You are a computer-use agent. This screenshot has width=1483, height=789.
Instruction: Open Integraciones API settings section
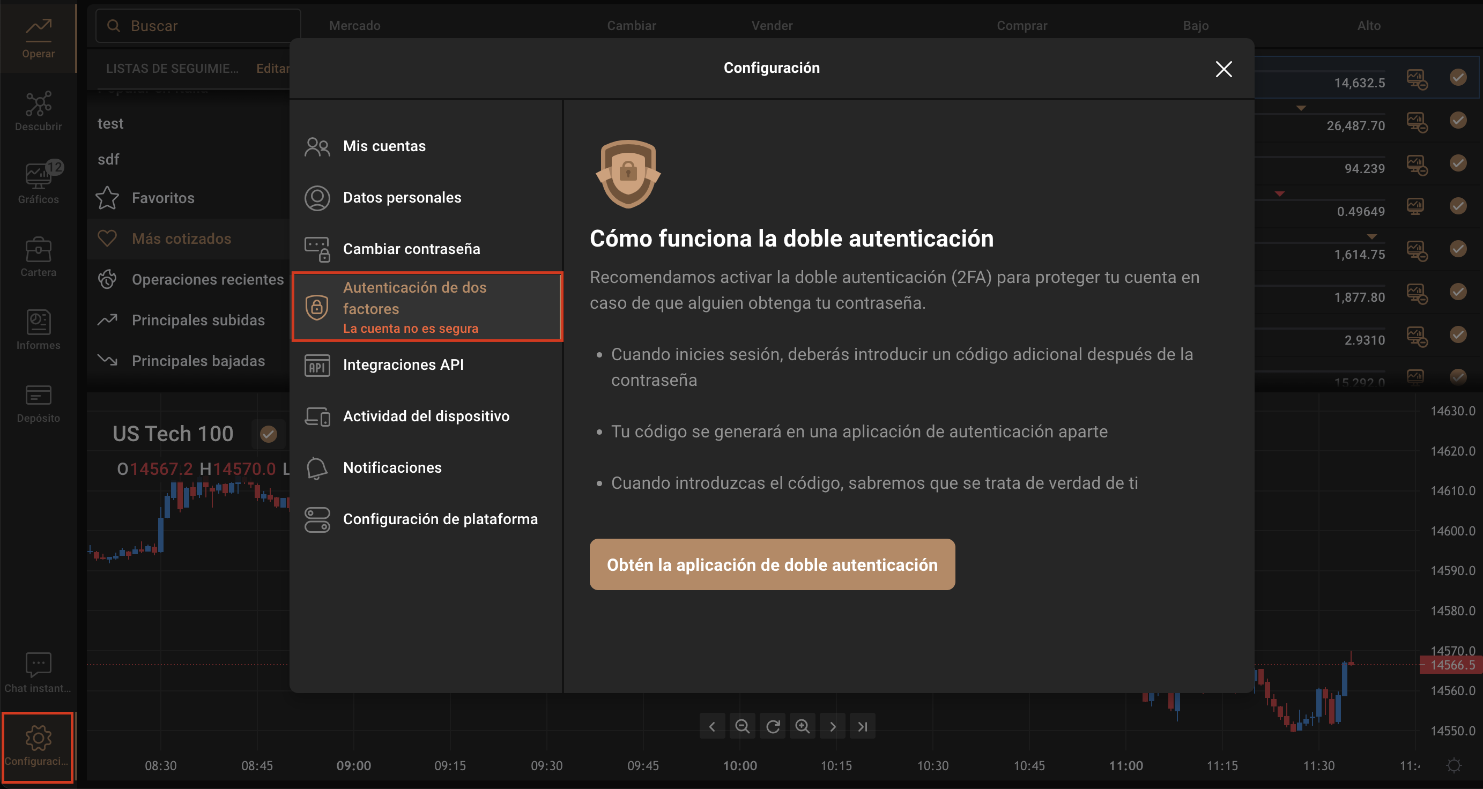point(403,364)
